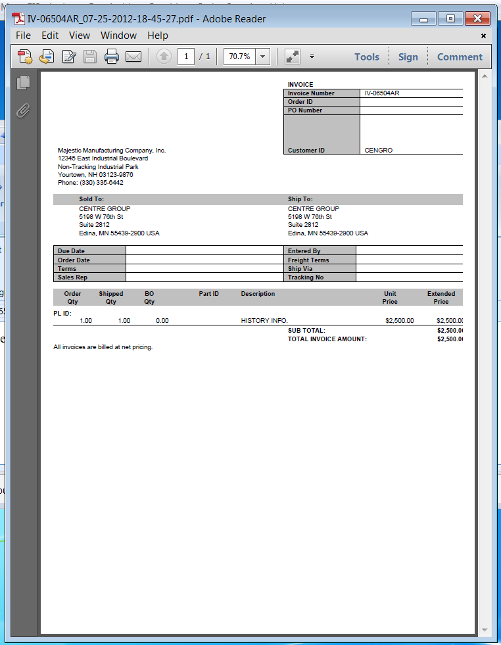The image size is (501, 645).
Task: Click the previous page up arrow
Action: point(164,57)
